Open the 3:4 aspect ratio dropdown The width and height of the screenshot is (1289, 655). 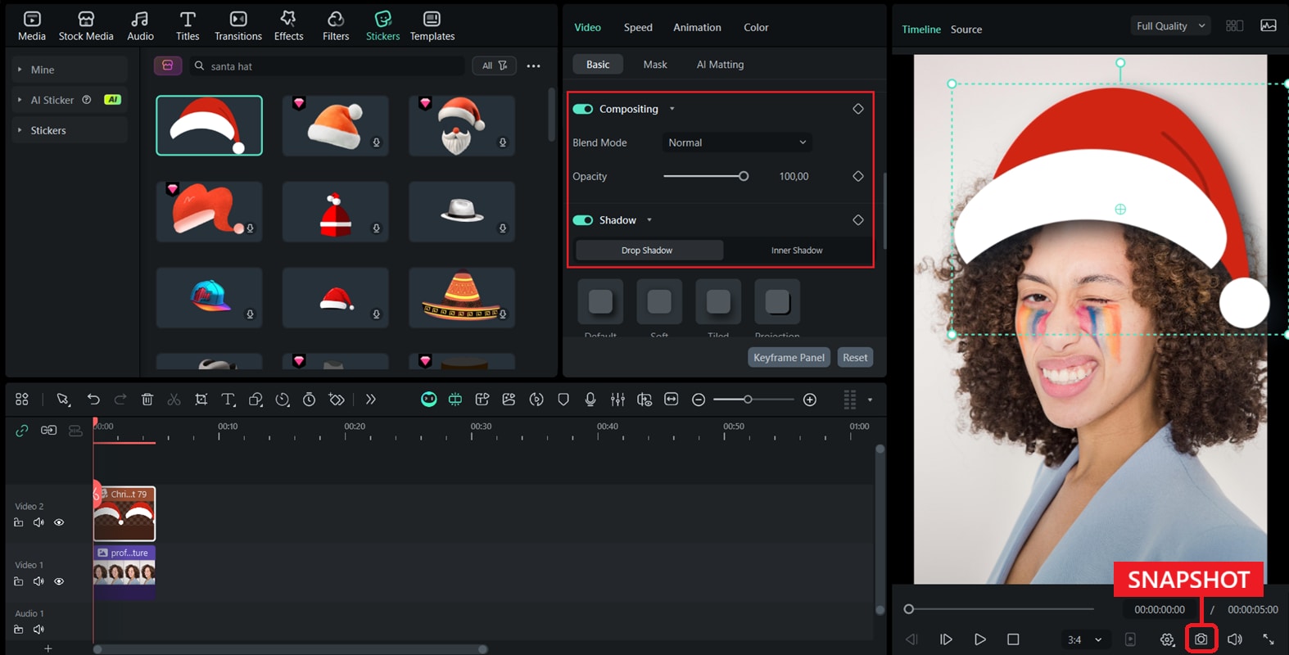[x=1084, y=639]
